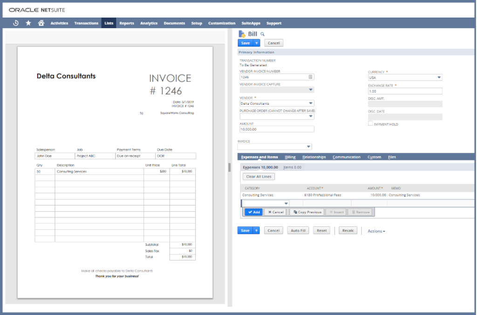Switch to the Files tab
Image resolution: width=477 pixels, height=315 pixels.
392,157
